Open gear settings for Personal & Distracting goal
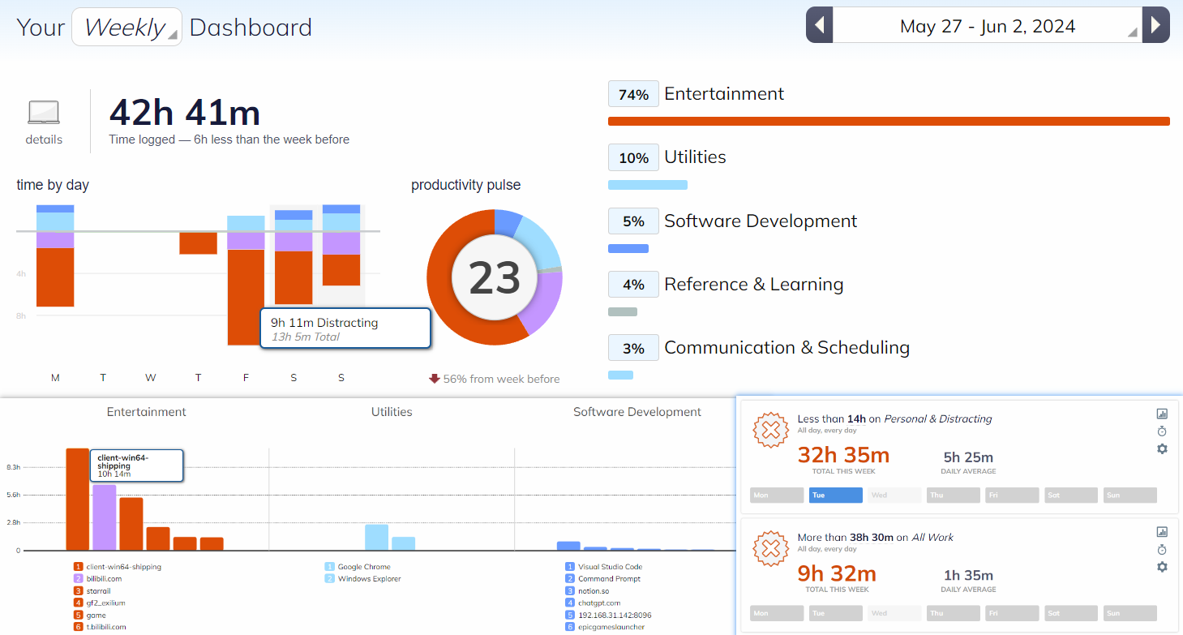The width and height of the screenshot is (1183, 635). point(1162,448)
